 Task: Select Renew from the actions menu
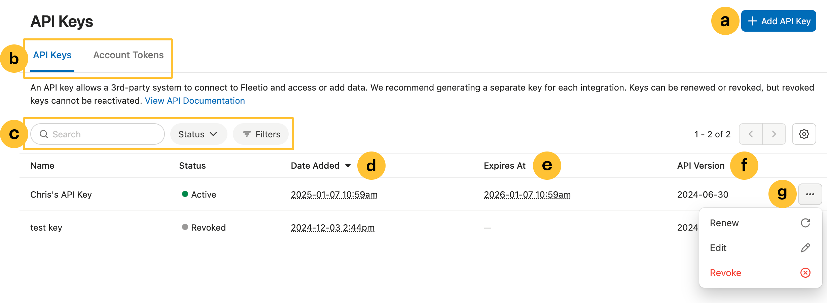tap(724, 223)
